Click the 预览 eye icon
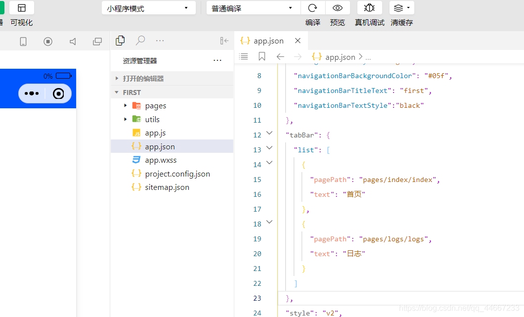524x317 pixels. (x=338, y=8)
